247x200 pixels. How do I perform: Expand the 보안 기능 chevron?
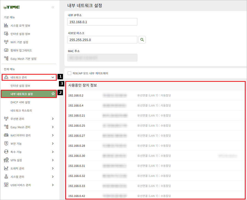pyautogui.click(x=53, y=144)
